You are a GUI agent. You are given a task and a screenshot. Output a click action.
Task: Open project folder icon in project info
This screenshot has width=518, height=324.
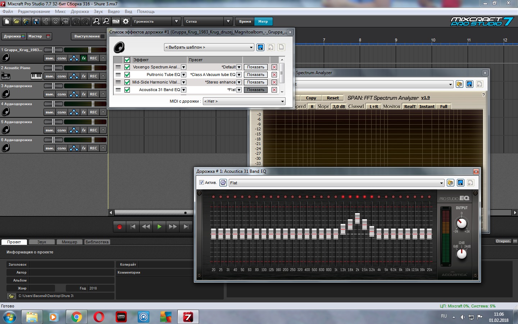point(12,296)
